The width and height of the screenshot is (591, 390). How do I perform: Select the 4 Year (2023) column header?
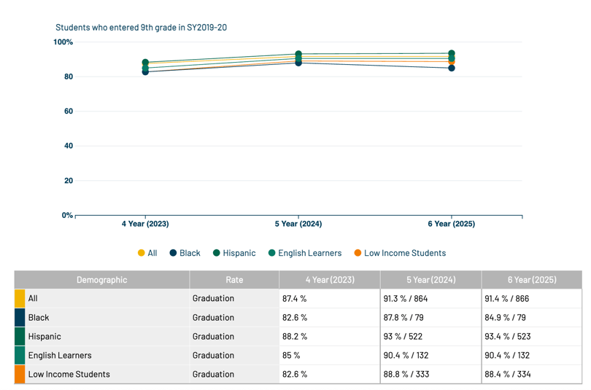(329, 280)
